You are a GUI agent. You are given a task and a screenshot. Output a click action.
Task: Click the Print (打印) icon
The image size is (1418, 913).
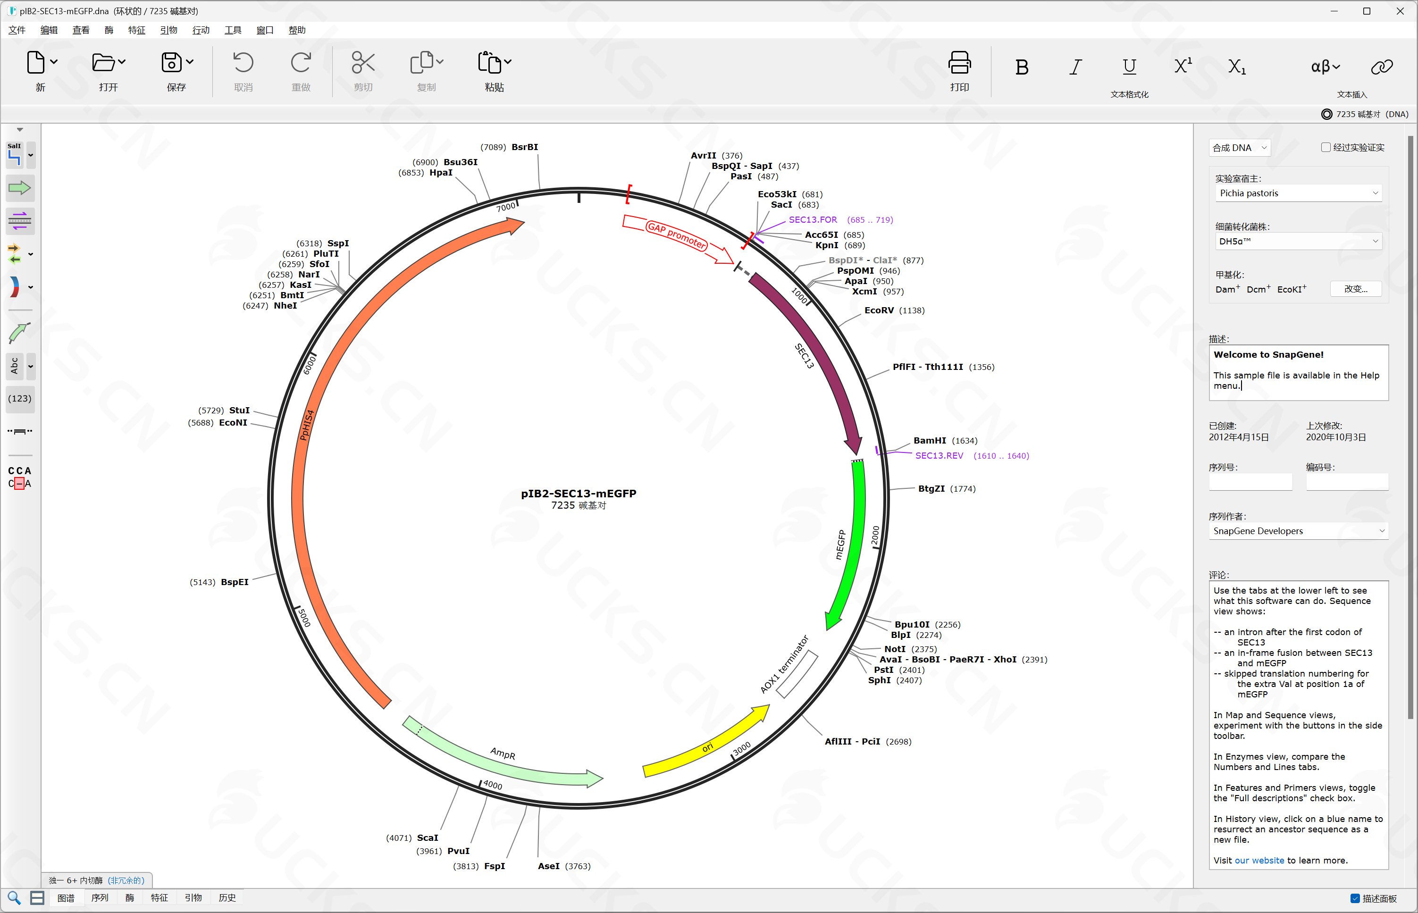coord(959,62)
